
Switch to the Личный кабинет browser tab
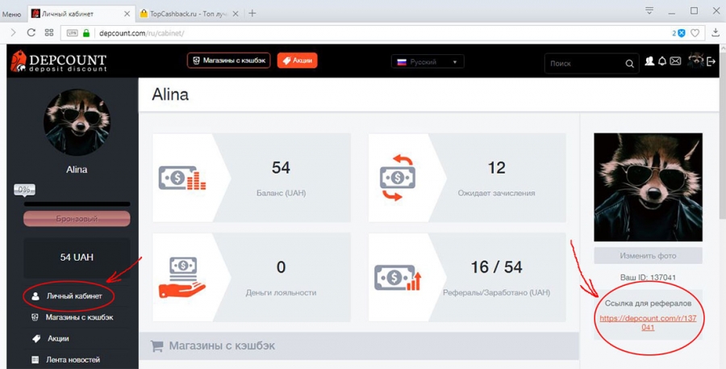[x=81, y=14]
